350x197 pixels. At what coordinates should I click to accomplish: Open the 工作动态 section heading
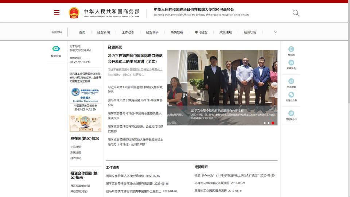coord(113,167)
